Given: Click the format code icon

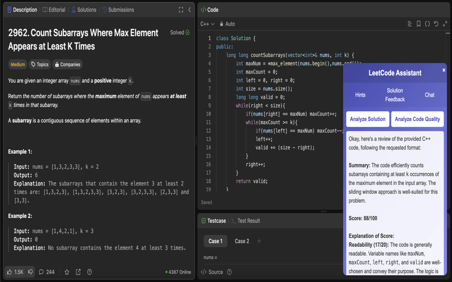Looking at the screenshot, I should (x=410, y=24).
